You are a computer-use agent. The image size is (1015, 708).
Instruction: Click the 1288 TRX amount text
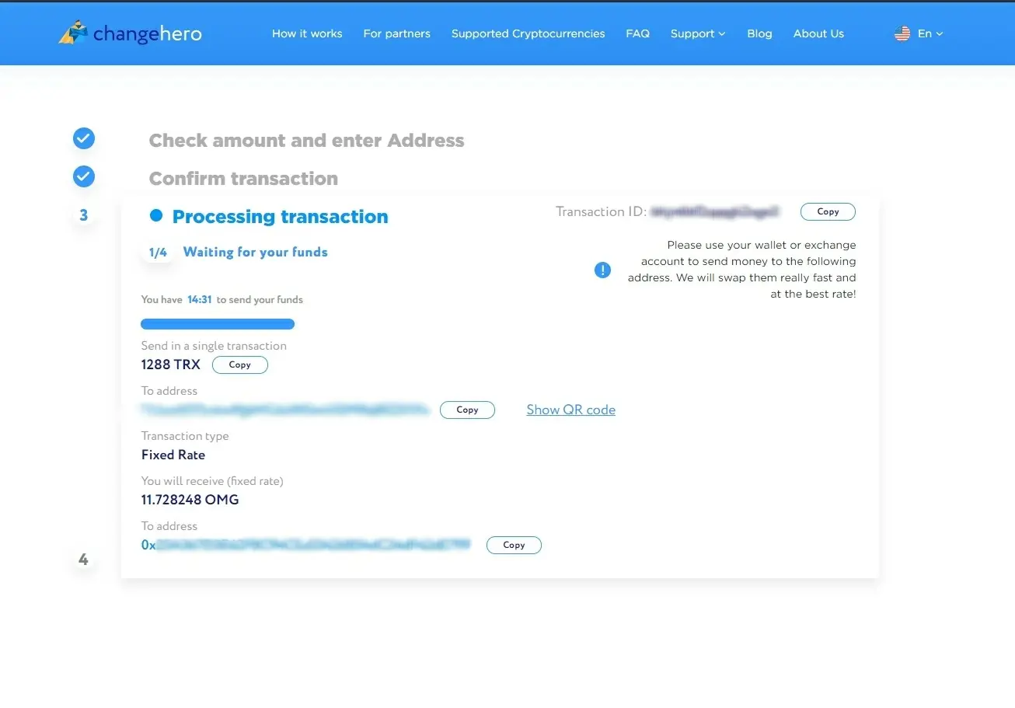coord(171,364)
